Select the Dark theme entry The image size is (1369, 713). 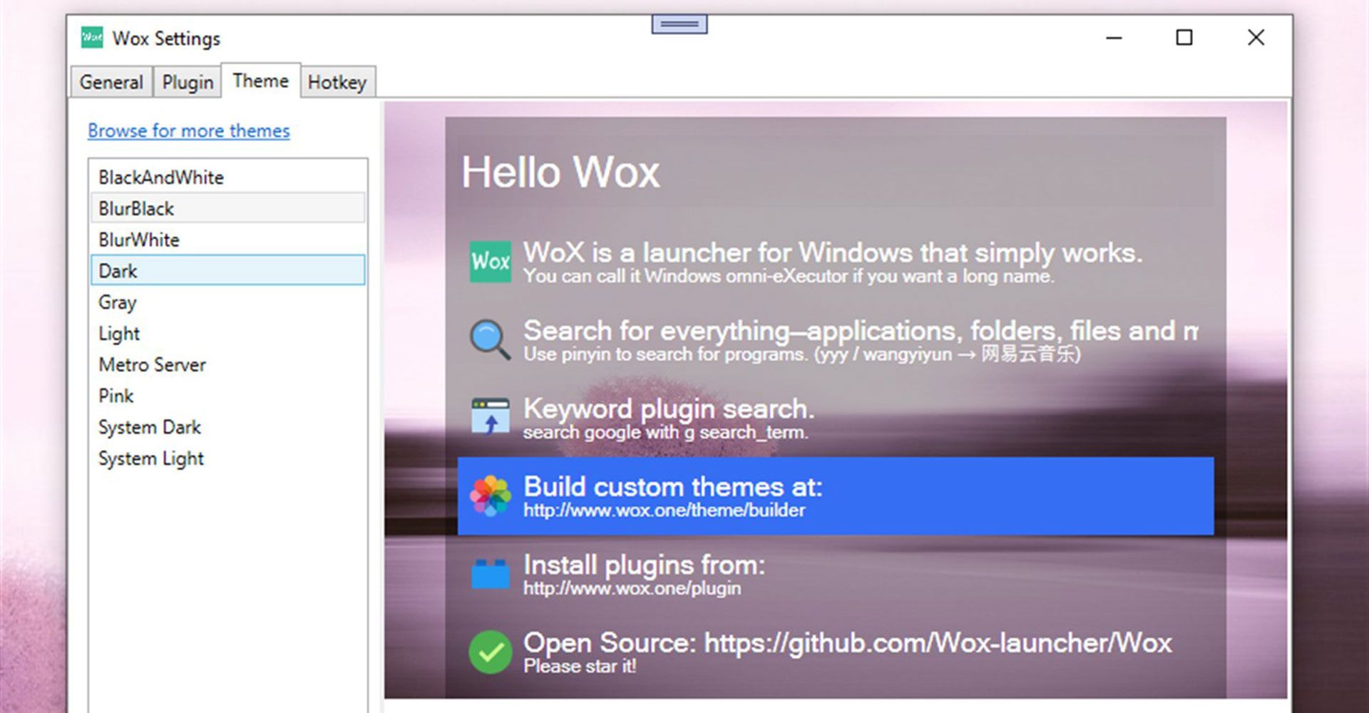[228, 270]
